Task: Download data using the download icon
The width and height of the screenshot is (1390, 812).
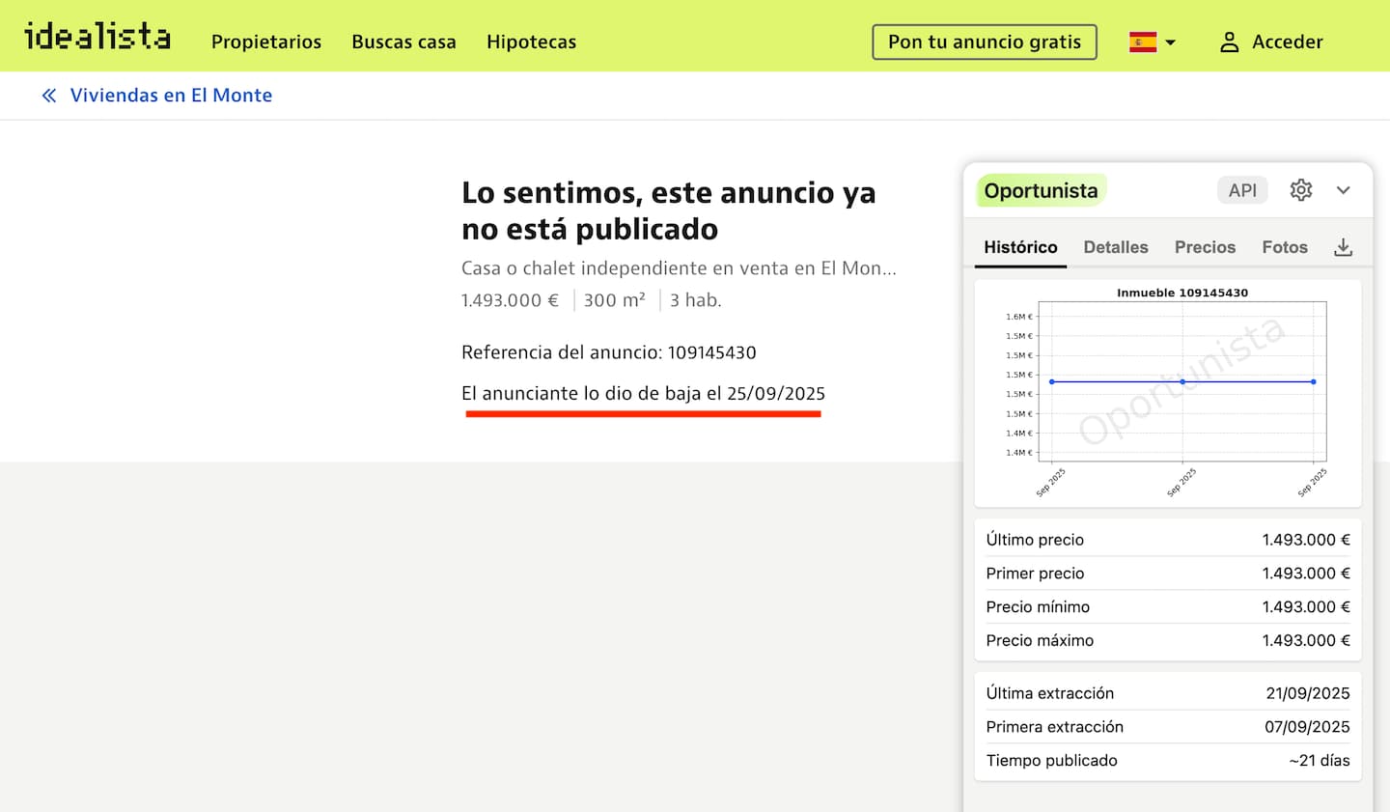Action: tap(1343, 247)
